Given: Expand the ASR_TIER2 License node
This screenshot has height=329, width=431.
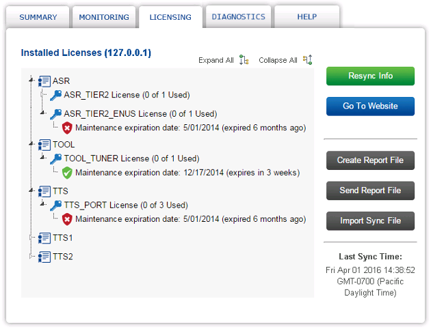Looking at the screenshot, I should coord(42,95).
